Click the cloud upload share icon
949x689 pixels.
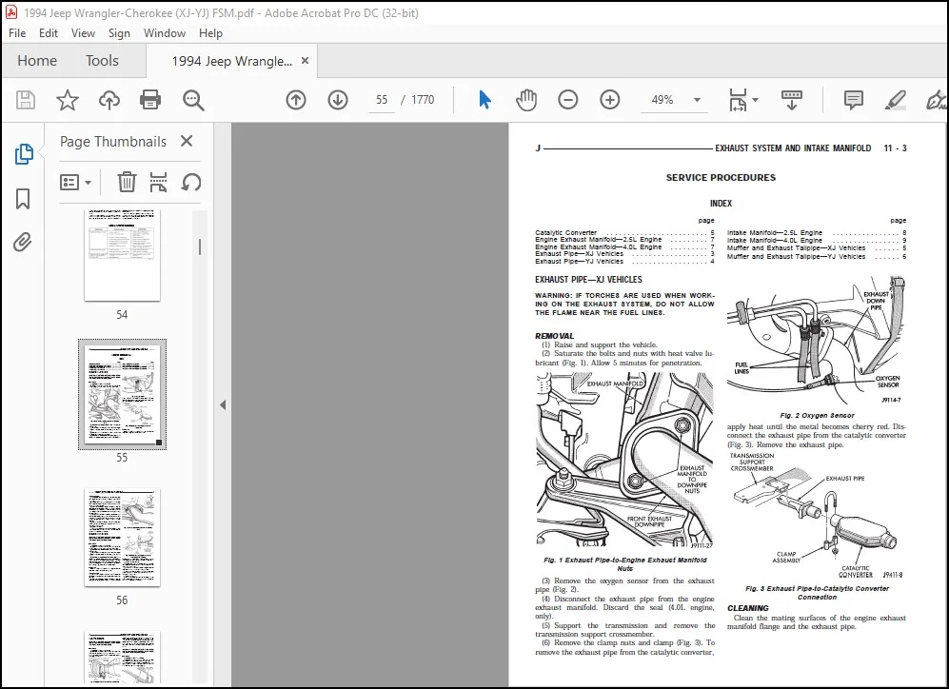(x=109, y=100)
